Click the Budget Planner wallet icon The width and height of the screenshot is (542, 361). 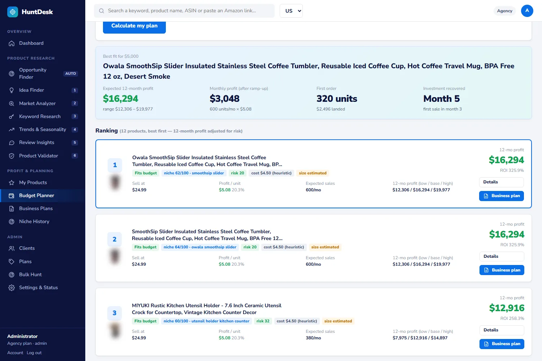point(12,196)
